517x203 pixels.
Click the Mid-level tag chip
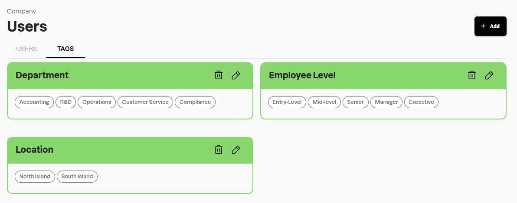click(x=324, y=102)
